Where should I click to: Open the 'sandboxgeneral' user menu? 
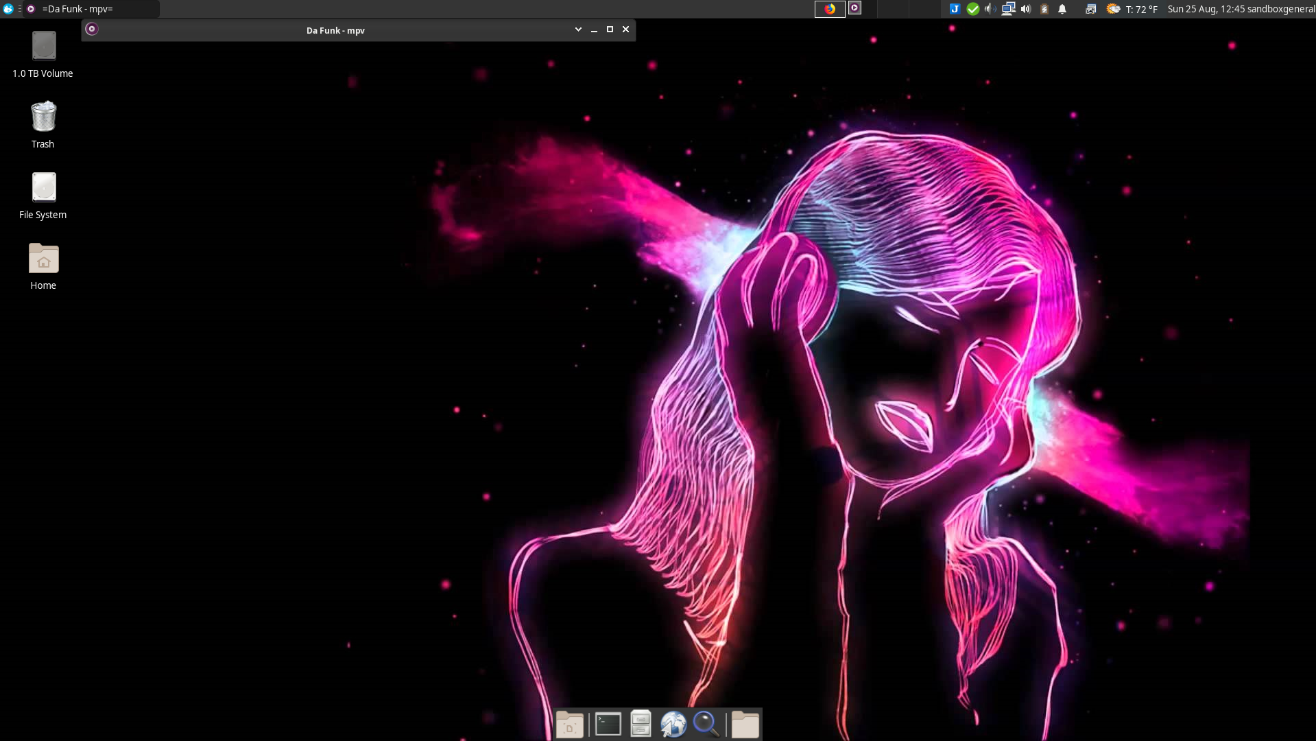point(1281,9)
